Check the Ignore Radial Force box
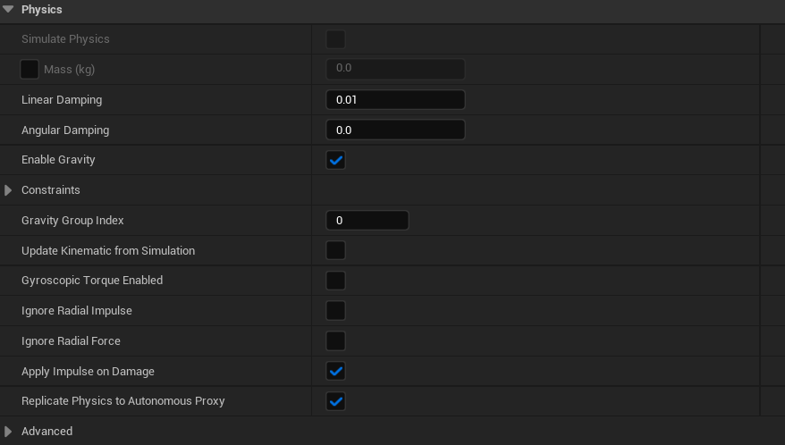This screenshot has height=445, width=785. (336, 341)
